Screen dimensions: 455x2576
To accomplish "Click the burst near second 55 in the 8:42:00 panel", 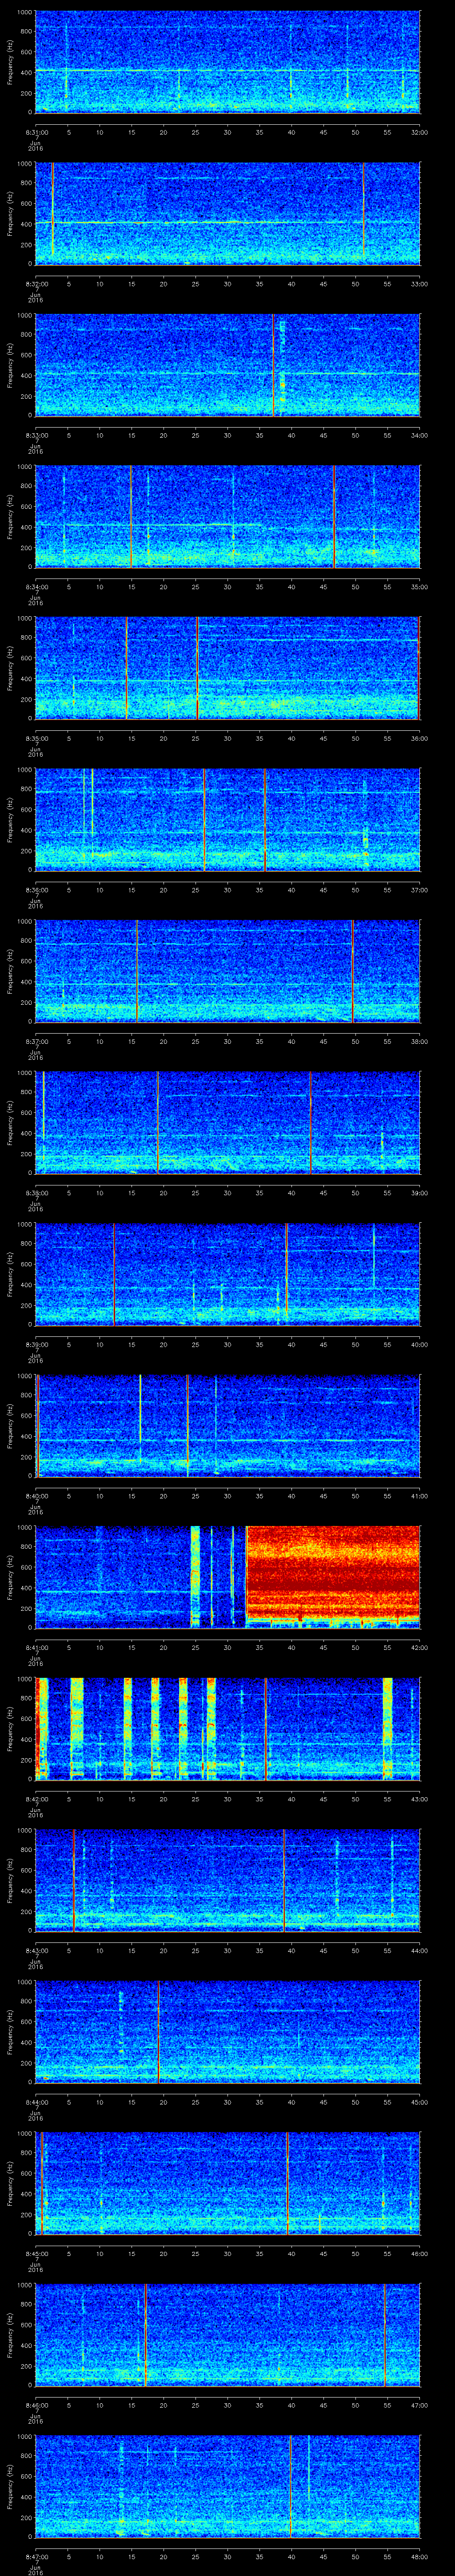I will coord(388,1728).
